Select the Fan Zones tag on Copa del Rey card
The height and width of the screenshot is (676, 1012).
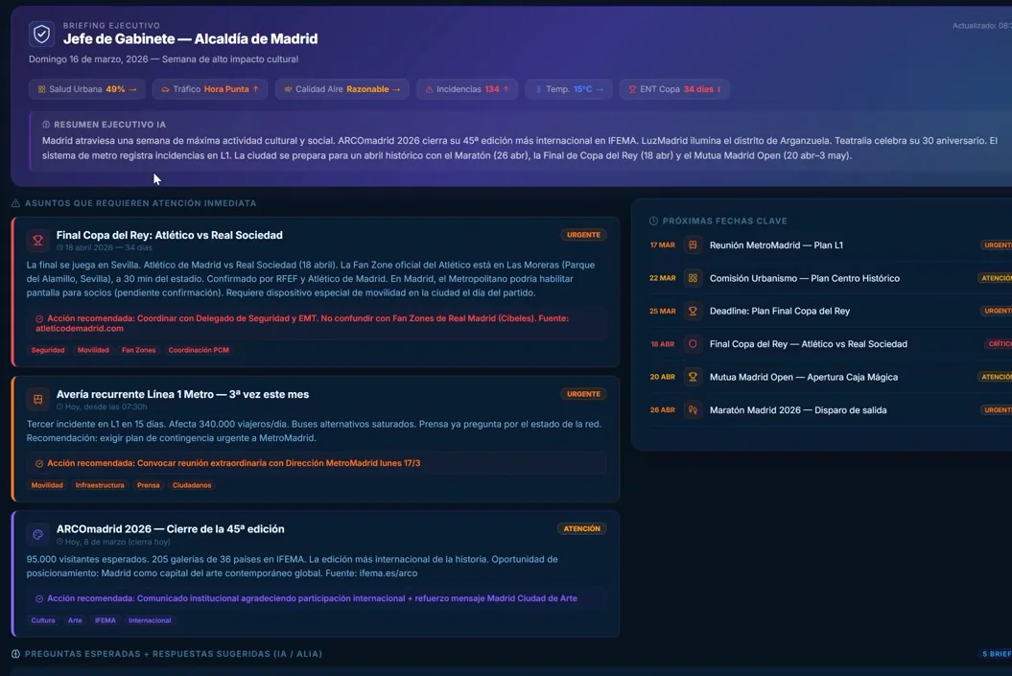point(138,350)
